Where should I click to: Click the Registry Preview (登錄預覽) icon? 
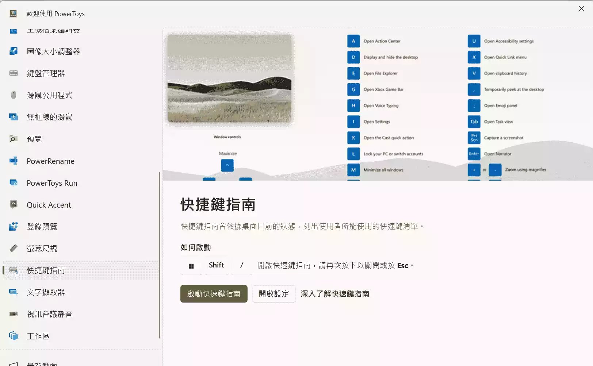(14, 226)
